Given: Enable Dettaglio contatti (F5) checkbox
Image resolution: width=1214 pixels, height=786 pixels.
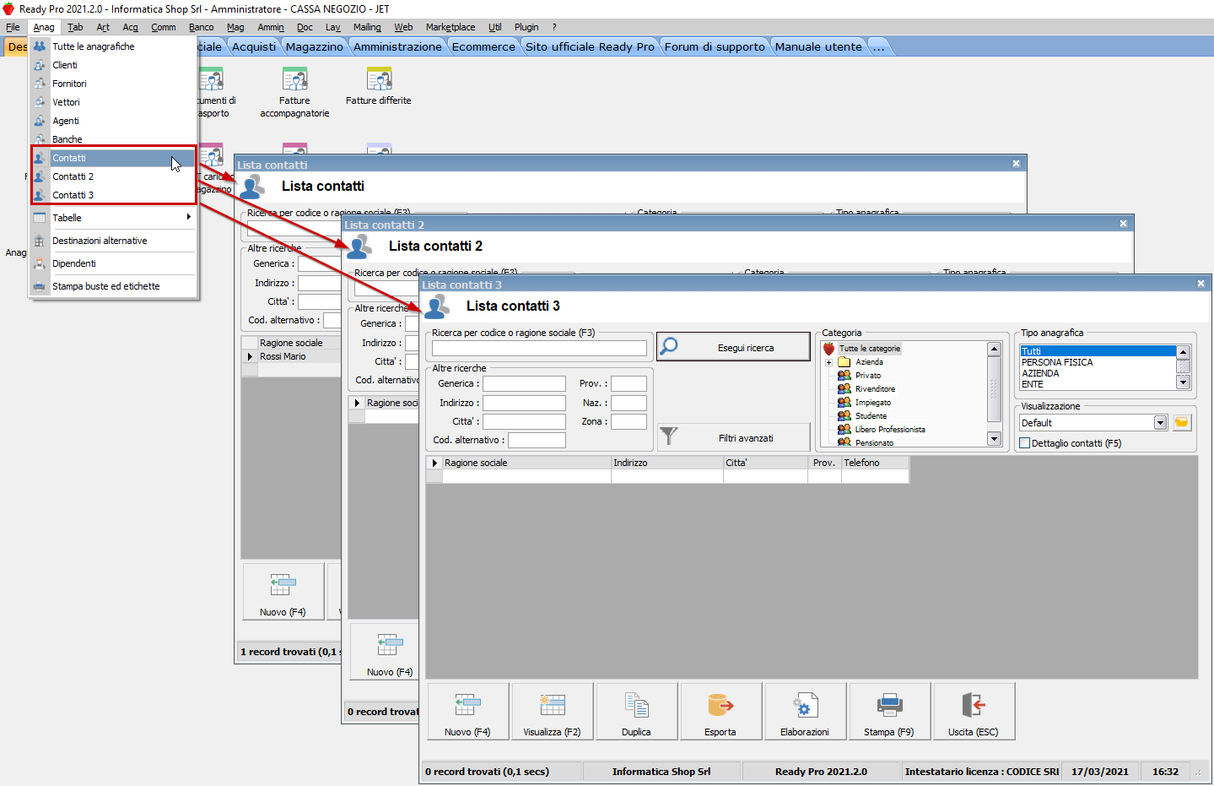Looking at the screenshot, I should point(1025,443).
